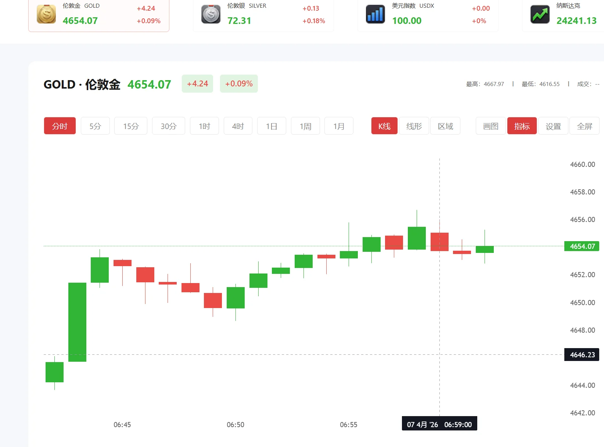Click the 06:59:00 crosshair timestamp label
Image resolution: width=604 pixels, height=447 pixels.
(439, 423)
